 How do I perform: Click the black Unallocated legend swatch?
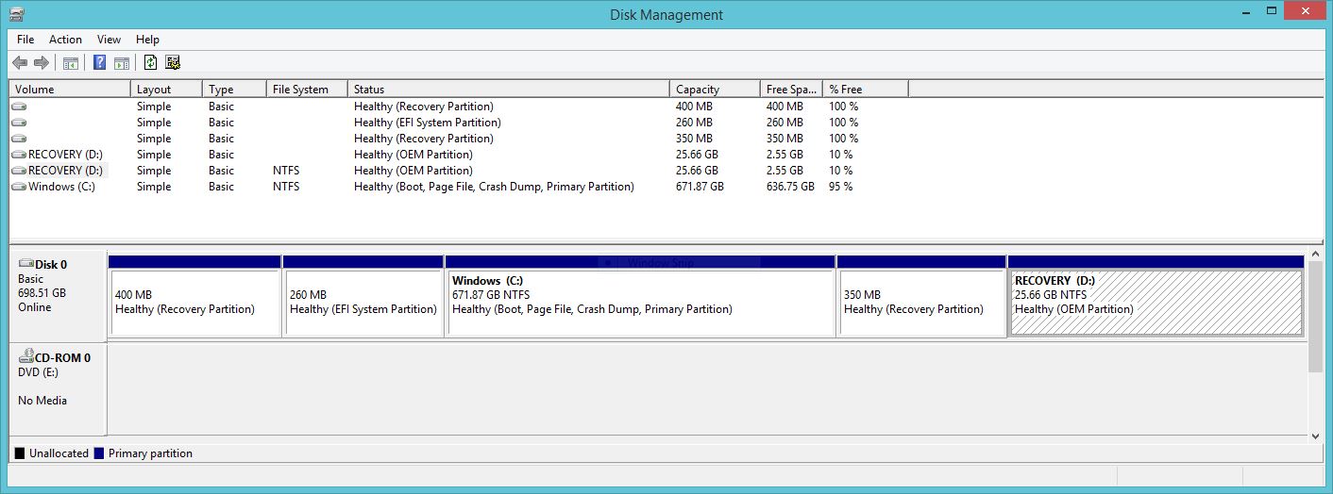pyautogui.click(x=20, y=453)
